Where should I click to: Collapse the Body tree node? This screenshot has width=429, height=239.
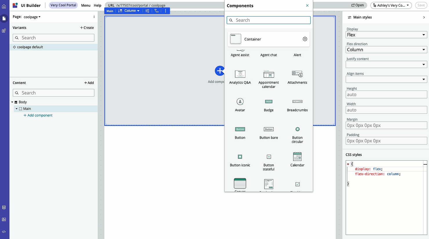point(12,102)
